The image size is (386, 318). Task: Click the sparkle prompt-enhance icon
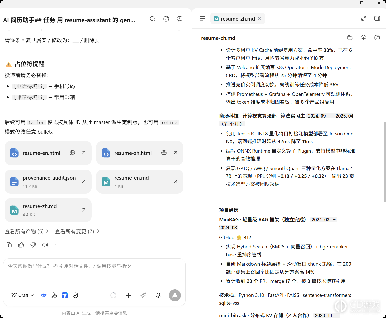143,295
